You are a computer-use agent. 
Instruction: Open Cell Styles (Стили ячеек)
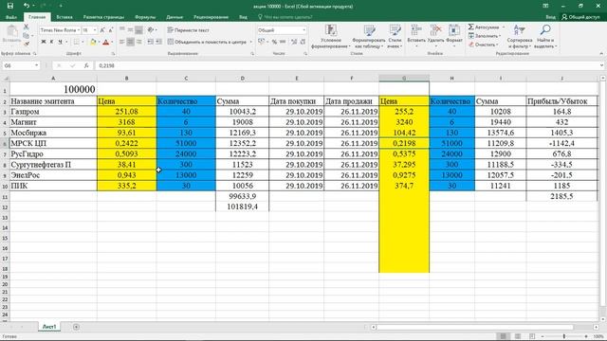pos(395,36)
